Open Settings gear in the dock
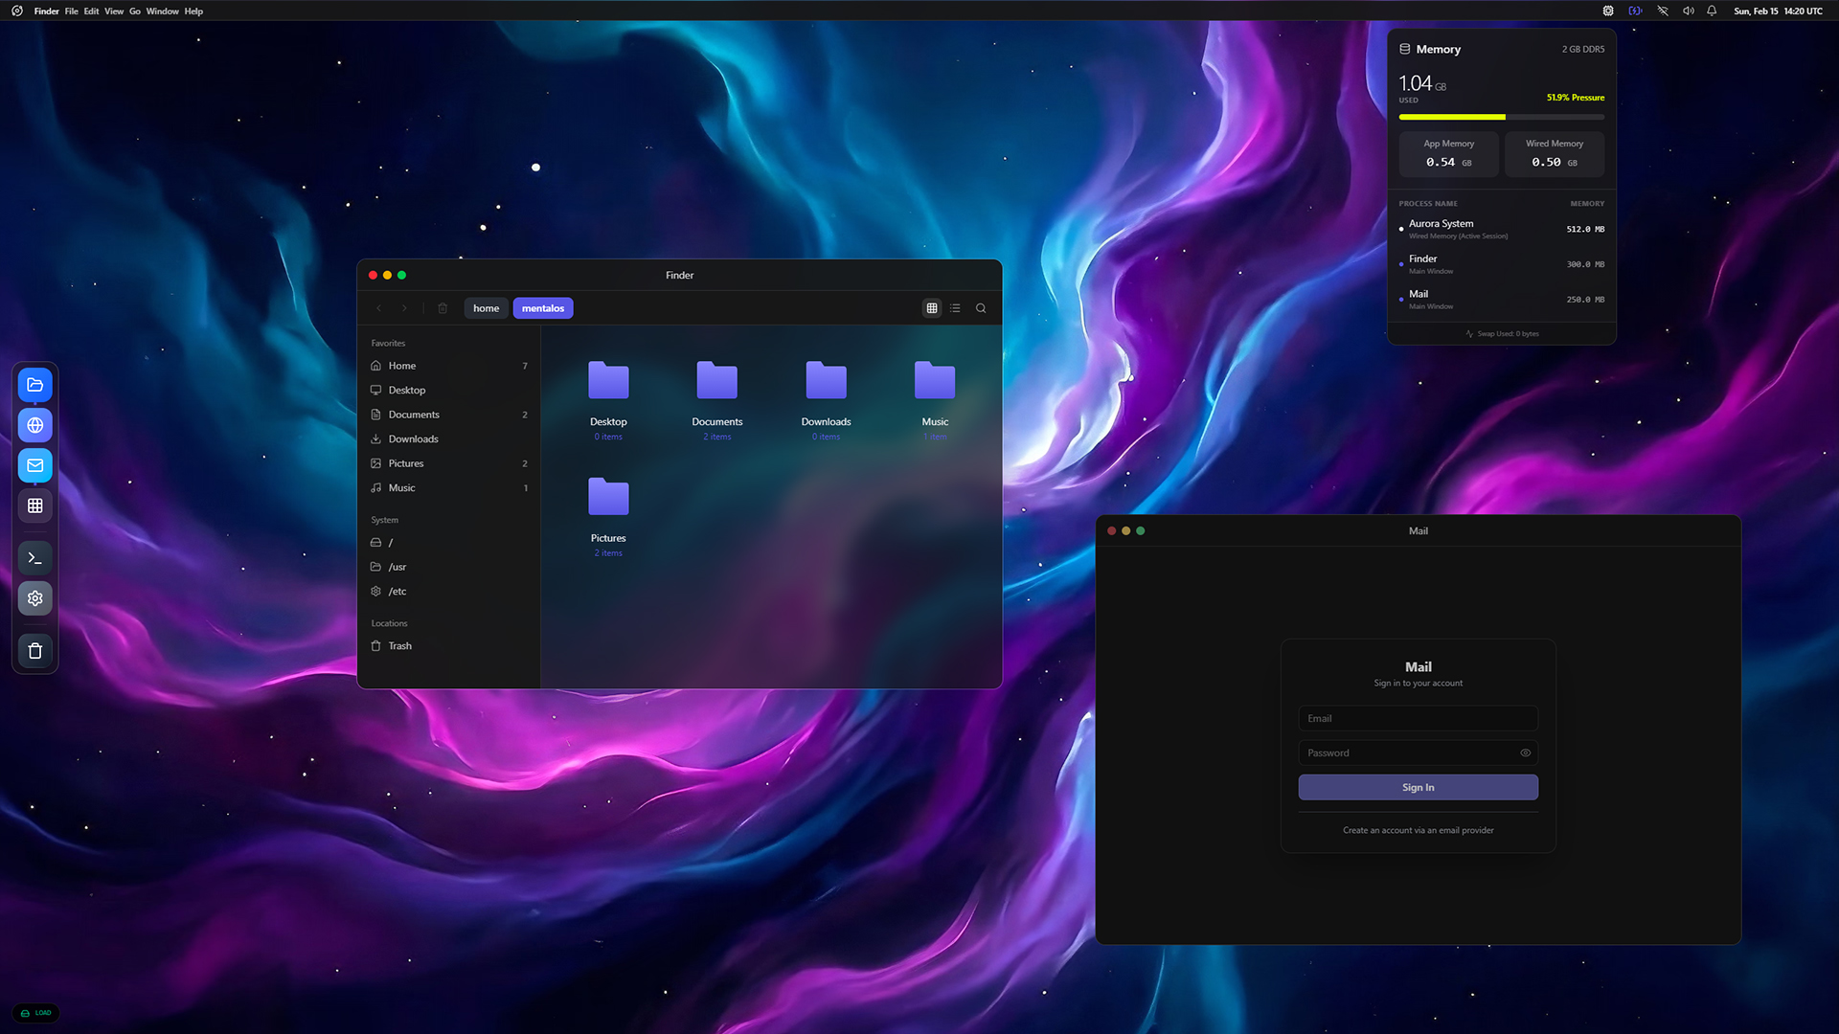 coord(35,598)
